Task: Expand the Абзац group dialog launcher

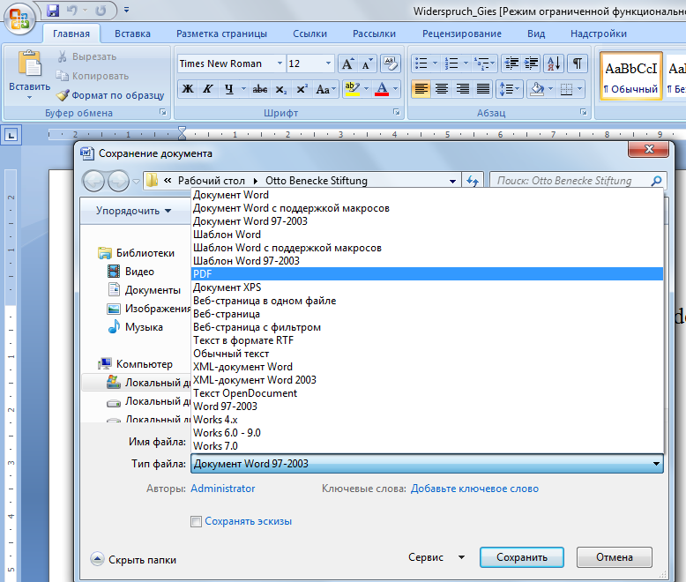Action: [583, 113]
